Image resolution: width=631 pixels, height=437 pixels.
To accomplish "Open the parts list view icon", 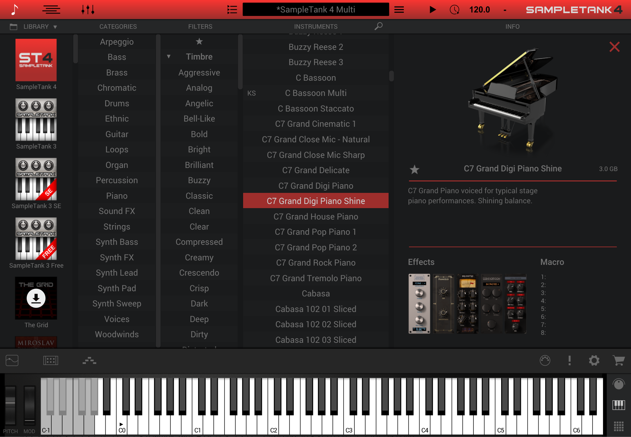I will (x=51, y=10).
